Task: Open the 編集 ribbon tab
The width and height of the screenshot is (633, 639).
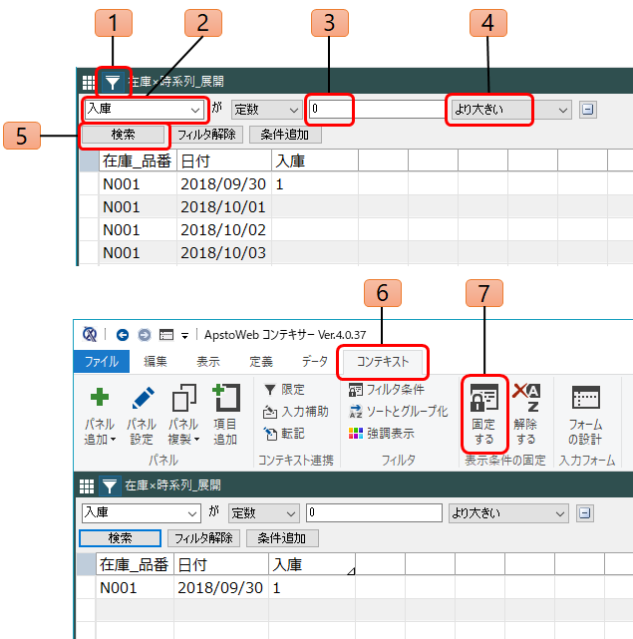Action: click(x=156, y=362)
